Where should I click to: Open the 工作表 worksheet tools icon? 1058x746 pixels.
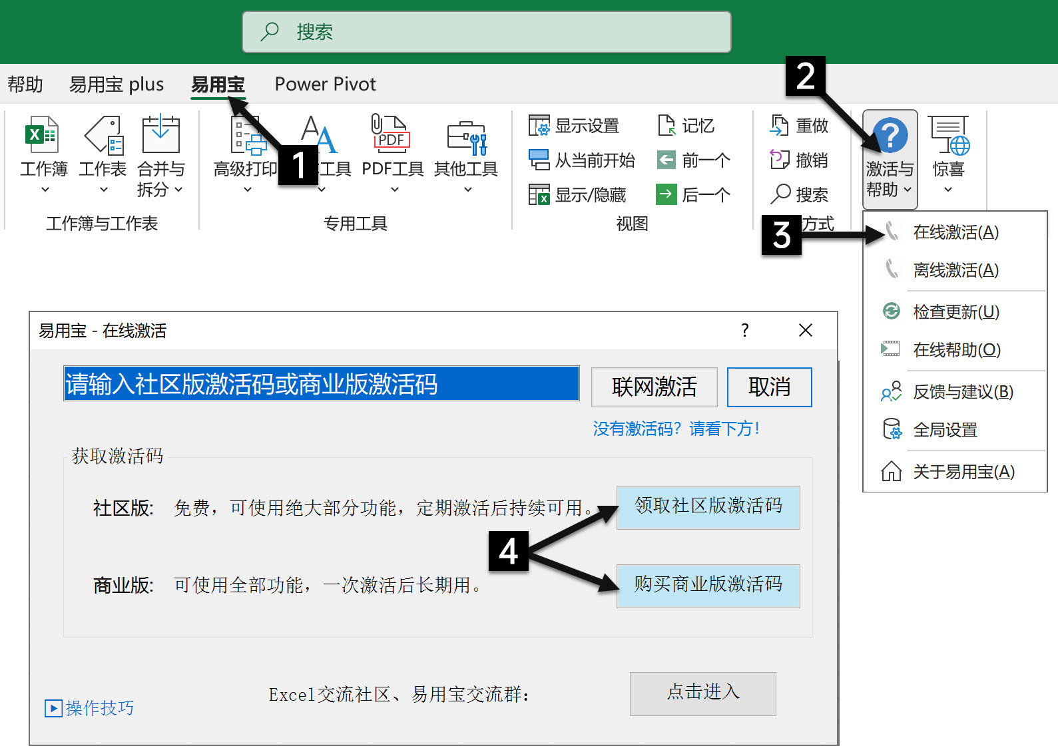(x=103, y=135)
